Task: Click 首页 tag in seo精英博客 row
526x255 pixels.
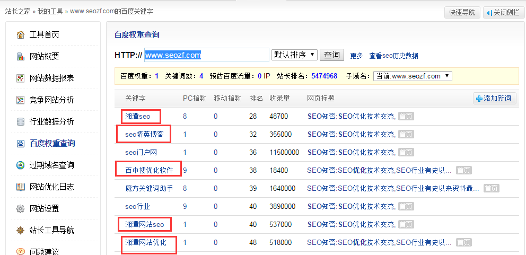Action: click(x=406, y=135)
